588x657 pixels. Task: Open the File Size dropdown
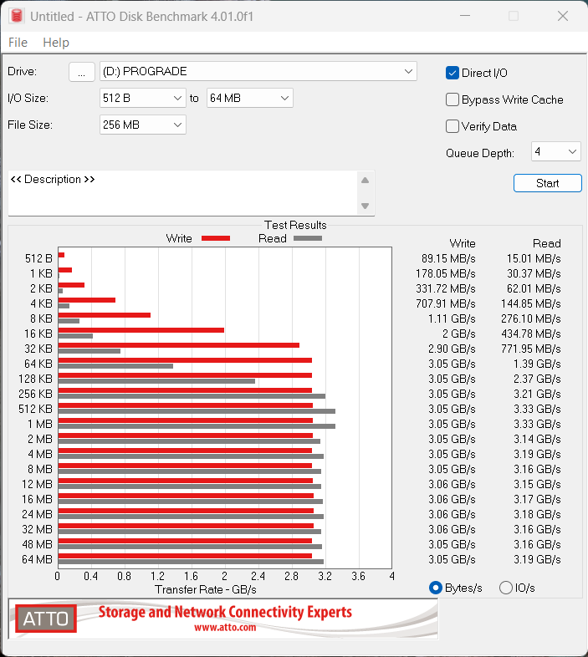pyautogui.click(x=177, y=125)
